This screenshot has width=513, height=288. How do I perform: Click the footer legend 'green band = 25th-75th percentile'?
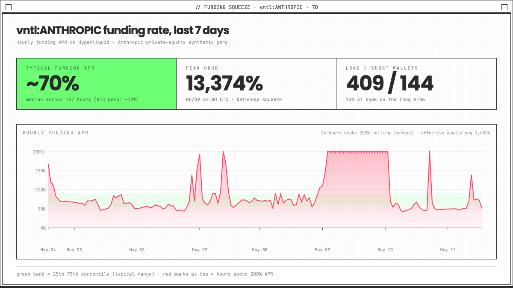[x=85, y=274]
